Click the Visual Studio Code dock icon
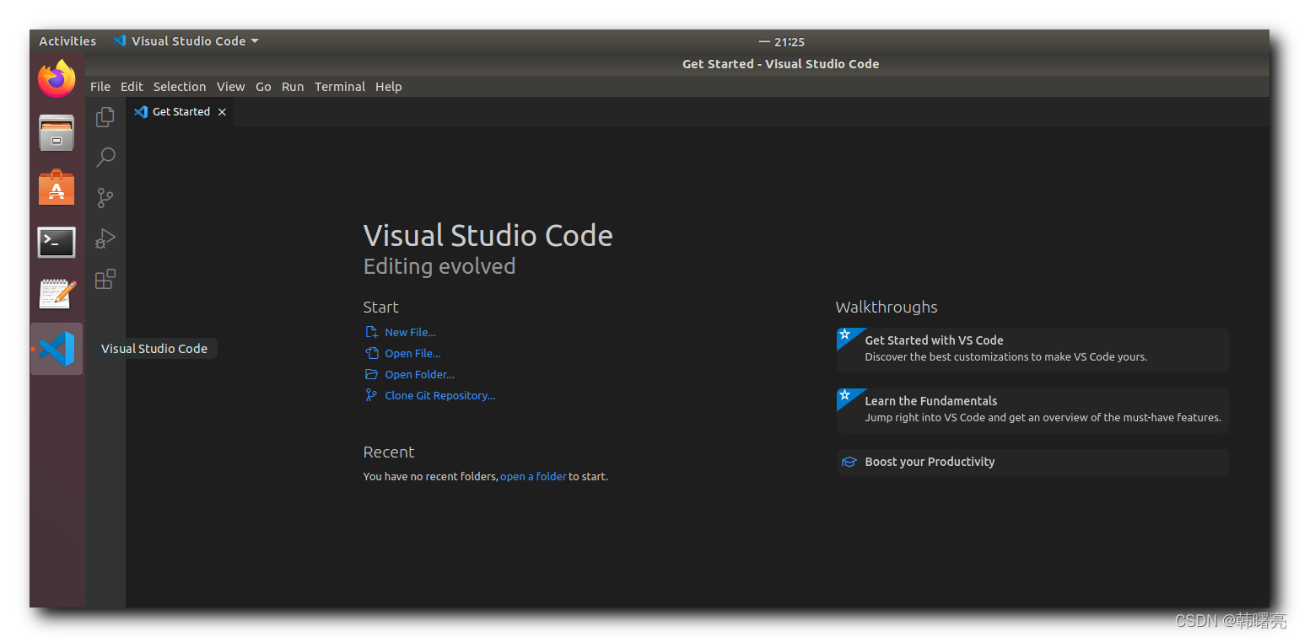The image size is (1299, 637). (x=57, y=349)
